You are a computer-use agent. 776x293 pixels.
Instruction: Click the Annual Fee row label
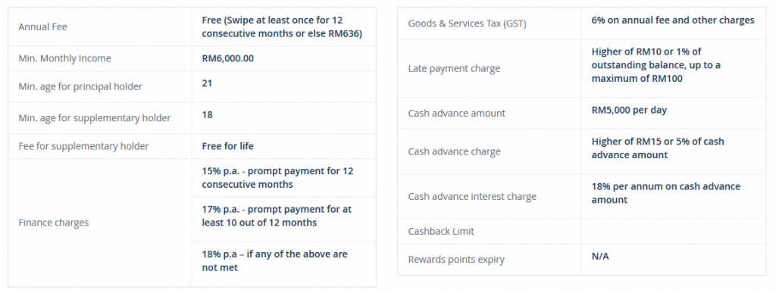42,26
